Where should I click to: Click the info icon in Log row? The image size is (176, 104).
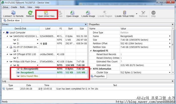coord(4,89)
